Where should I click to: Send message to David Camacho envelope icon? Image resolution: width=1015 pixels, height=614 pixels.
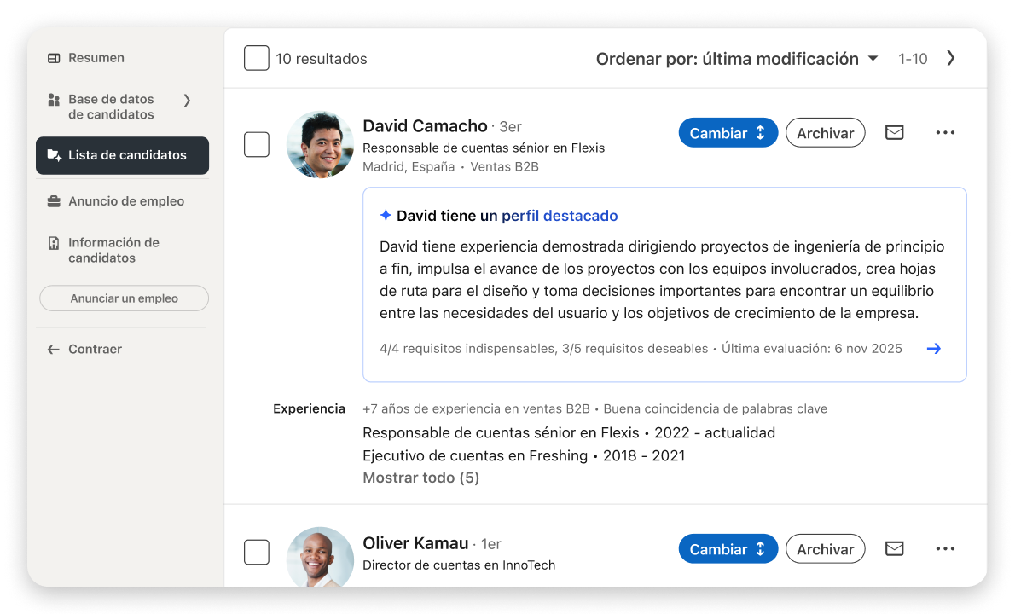pyautogui.click(x=895, y=133)
